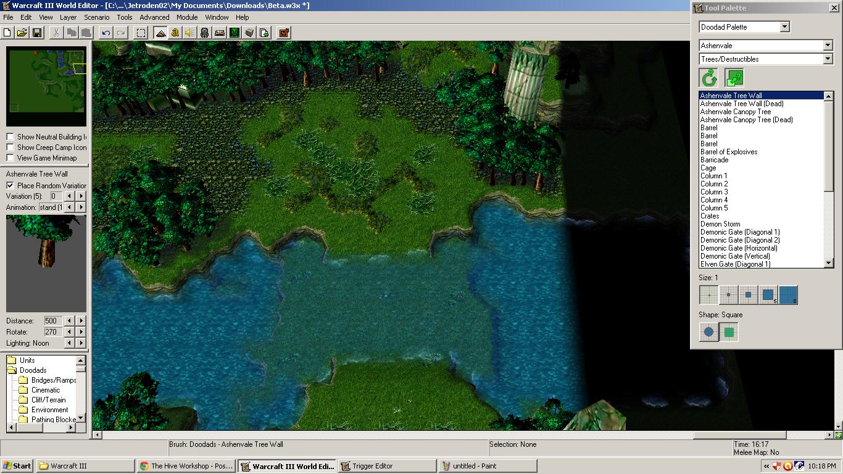Viewport: 843px width, 474px height.
Task: Open the File menu
Action: [x=8, y=17]
